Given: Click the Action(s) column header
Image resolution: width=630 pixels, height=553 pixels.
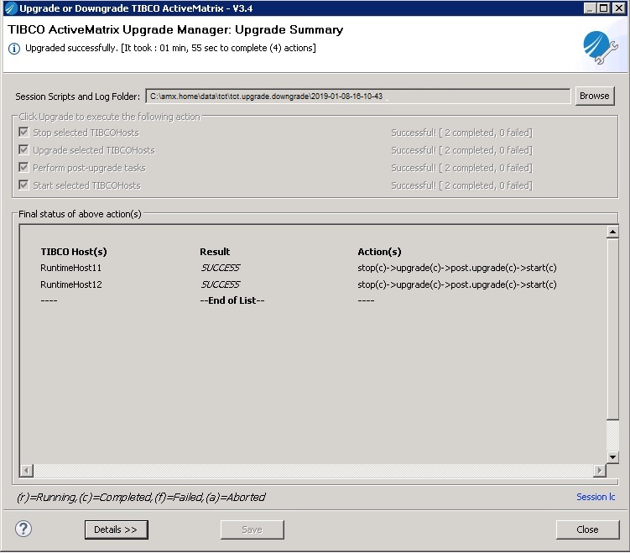Looking at the screenshot, I should [x=379, y=252].
